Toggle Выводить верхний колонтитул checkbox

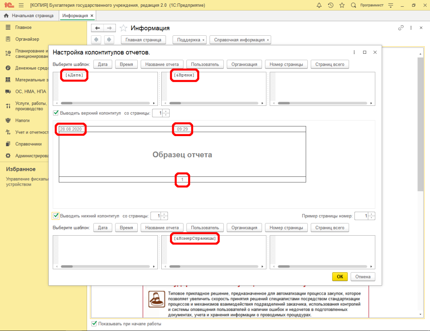tap(56, 113)
